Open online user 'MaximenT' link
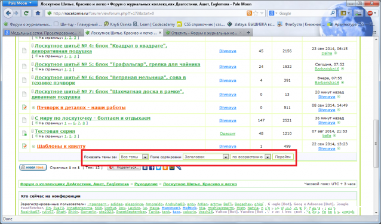 click(x=171, y=208)
